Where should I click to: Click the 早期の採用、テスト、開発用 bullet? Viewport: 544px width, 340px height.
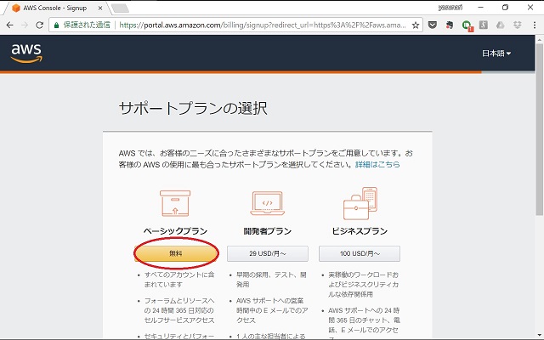tap(271, 280)
